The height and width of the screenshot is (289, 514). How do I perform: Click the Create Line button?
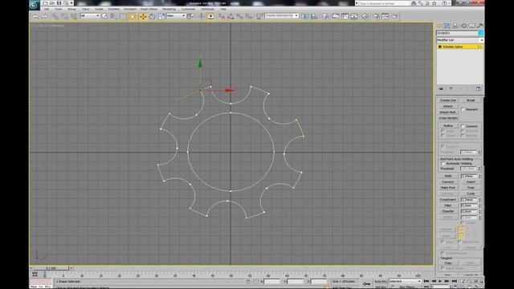tap(448, 100)
